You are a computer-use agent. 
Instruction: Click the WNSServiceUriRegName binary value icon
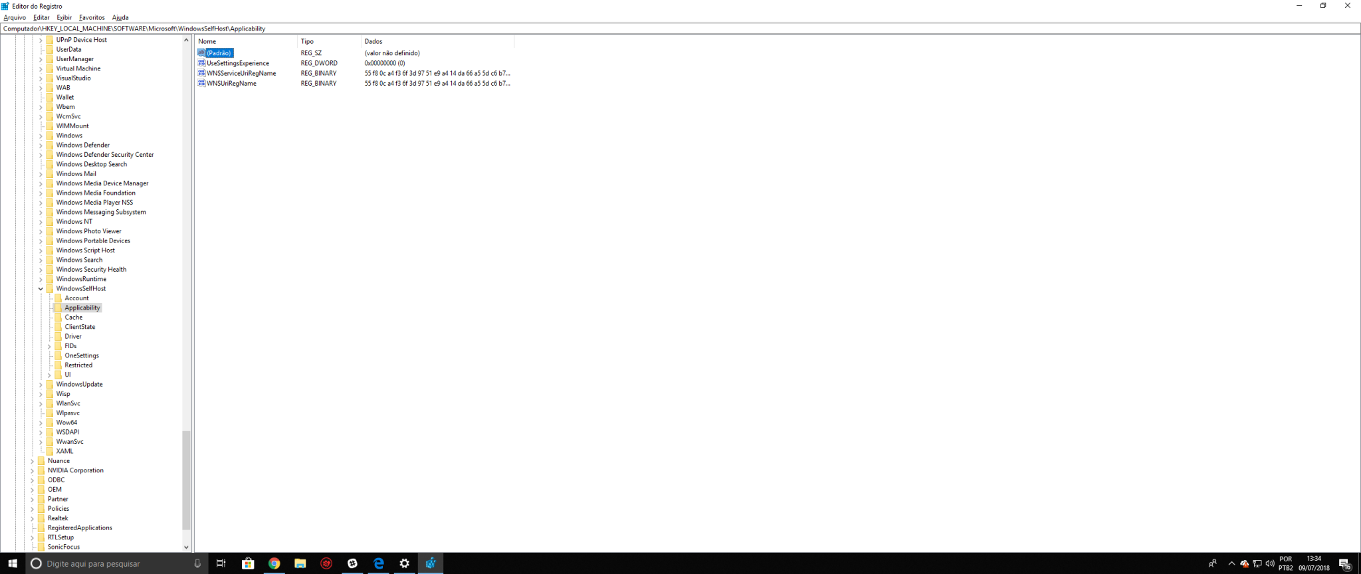201,73
